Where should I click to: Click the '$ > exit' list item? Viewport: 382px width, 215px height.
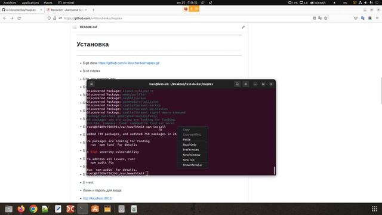pos(88,182)
